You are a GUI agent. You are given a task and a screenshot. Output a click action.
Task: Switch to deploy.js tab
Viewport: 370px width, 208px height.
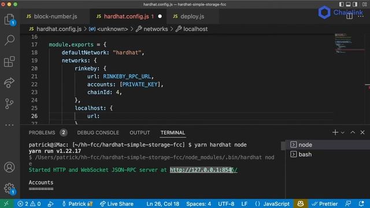point(193,17)
